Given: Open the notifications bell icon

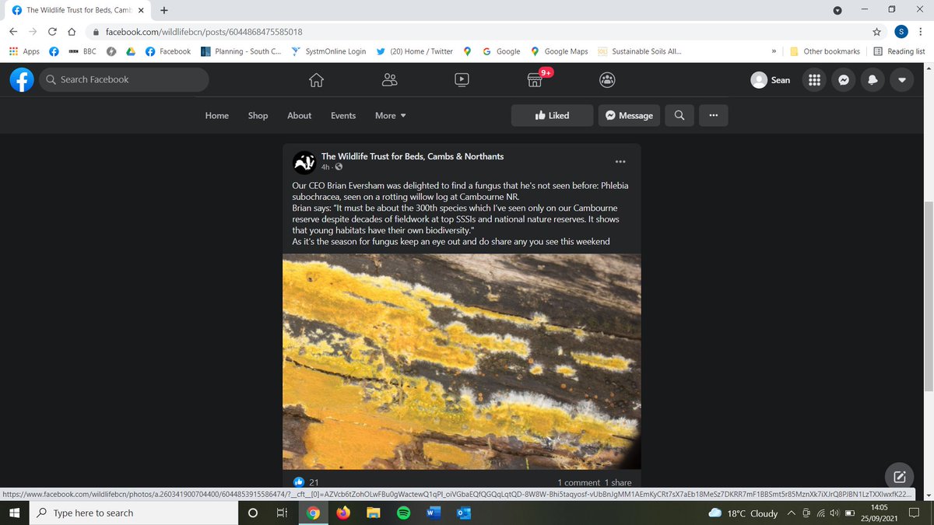Looking at the screenshot, I should (873, 79).
